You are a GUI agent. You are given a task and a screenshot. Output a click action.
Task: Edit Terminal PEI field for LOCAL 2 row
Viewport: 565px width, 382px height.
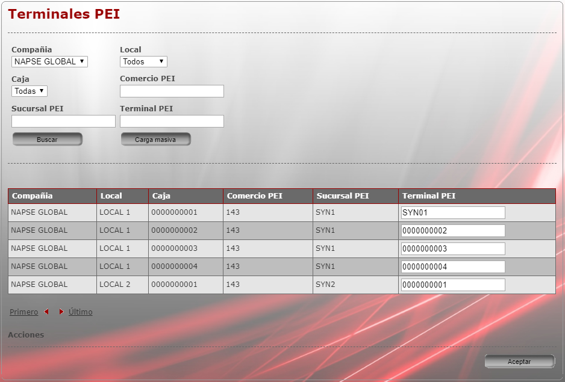453,285
